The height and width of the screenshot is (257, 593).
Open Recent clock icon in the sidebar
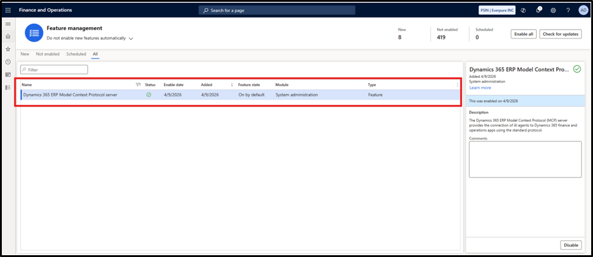pos(8,62)
